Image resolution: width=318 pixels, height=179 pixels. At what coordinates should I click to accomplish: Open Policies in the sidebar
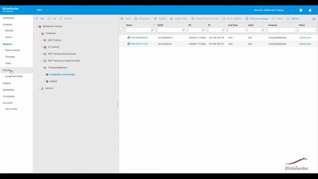[x=7, y=70]
